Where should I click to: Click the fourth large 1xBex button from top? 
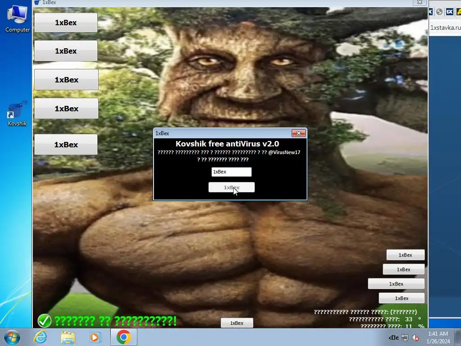tap(67, 108)
